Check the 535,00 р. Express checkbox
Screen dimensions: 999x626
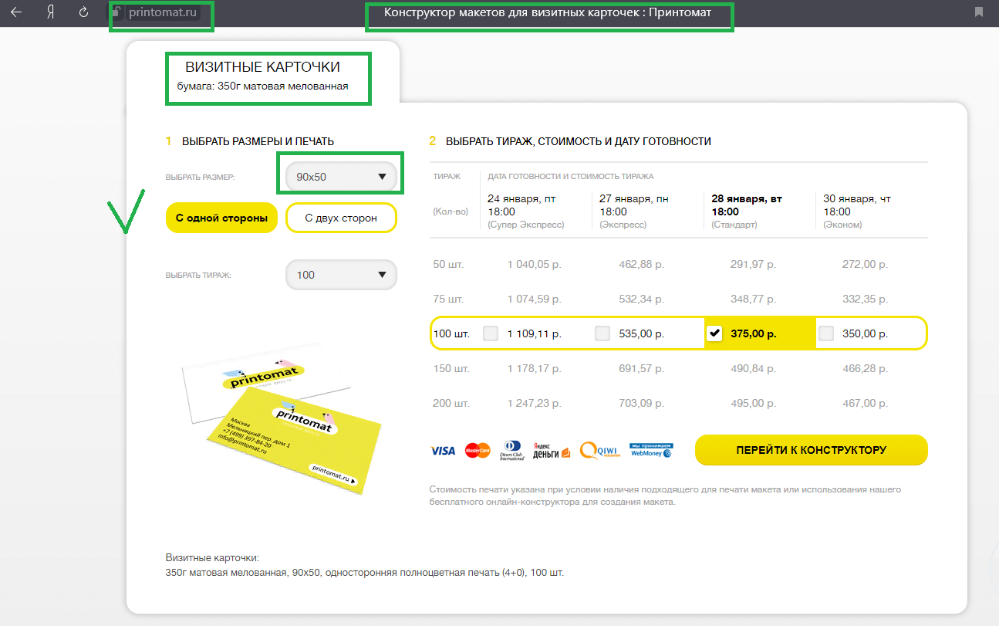tap(602, 333)
